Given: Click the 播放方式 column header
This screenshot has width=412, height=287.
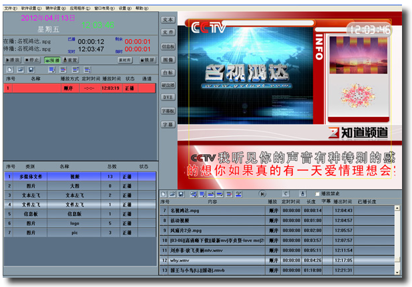Looking at the screenshot, I should 70,78.
